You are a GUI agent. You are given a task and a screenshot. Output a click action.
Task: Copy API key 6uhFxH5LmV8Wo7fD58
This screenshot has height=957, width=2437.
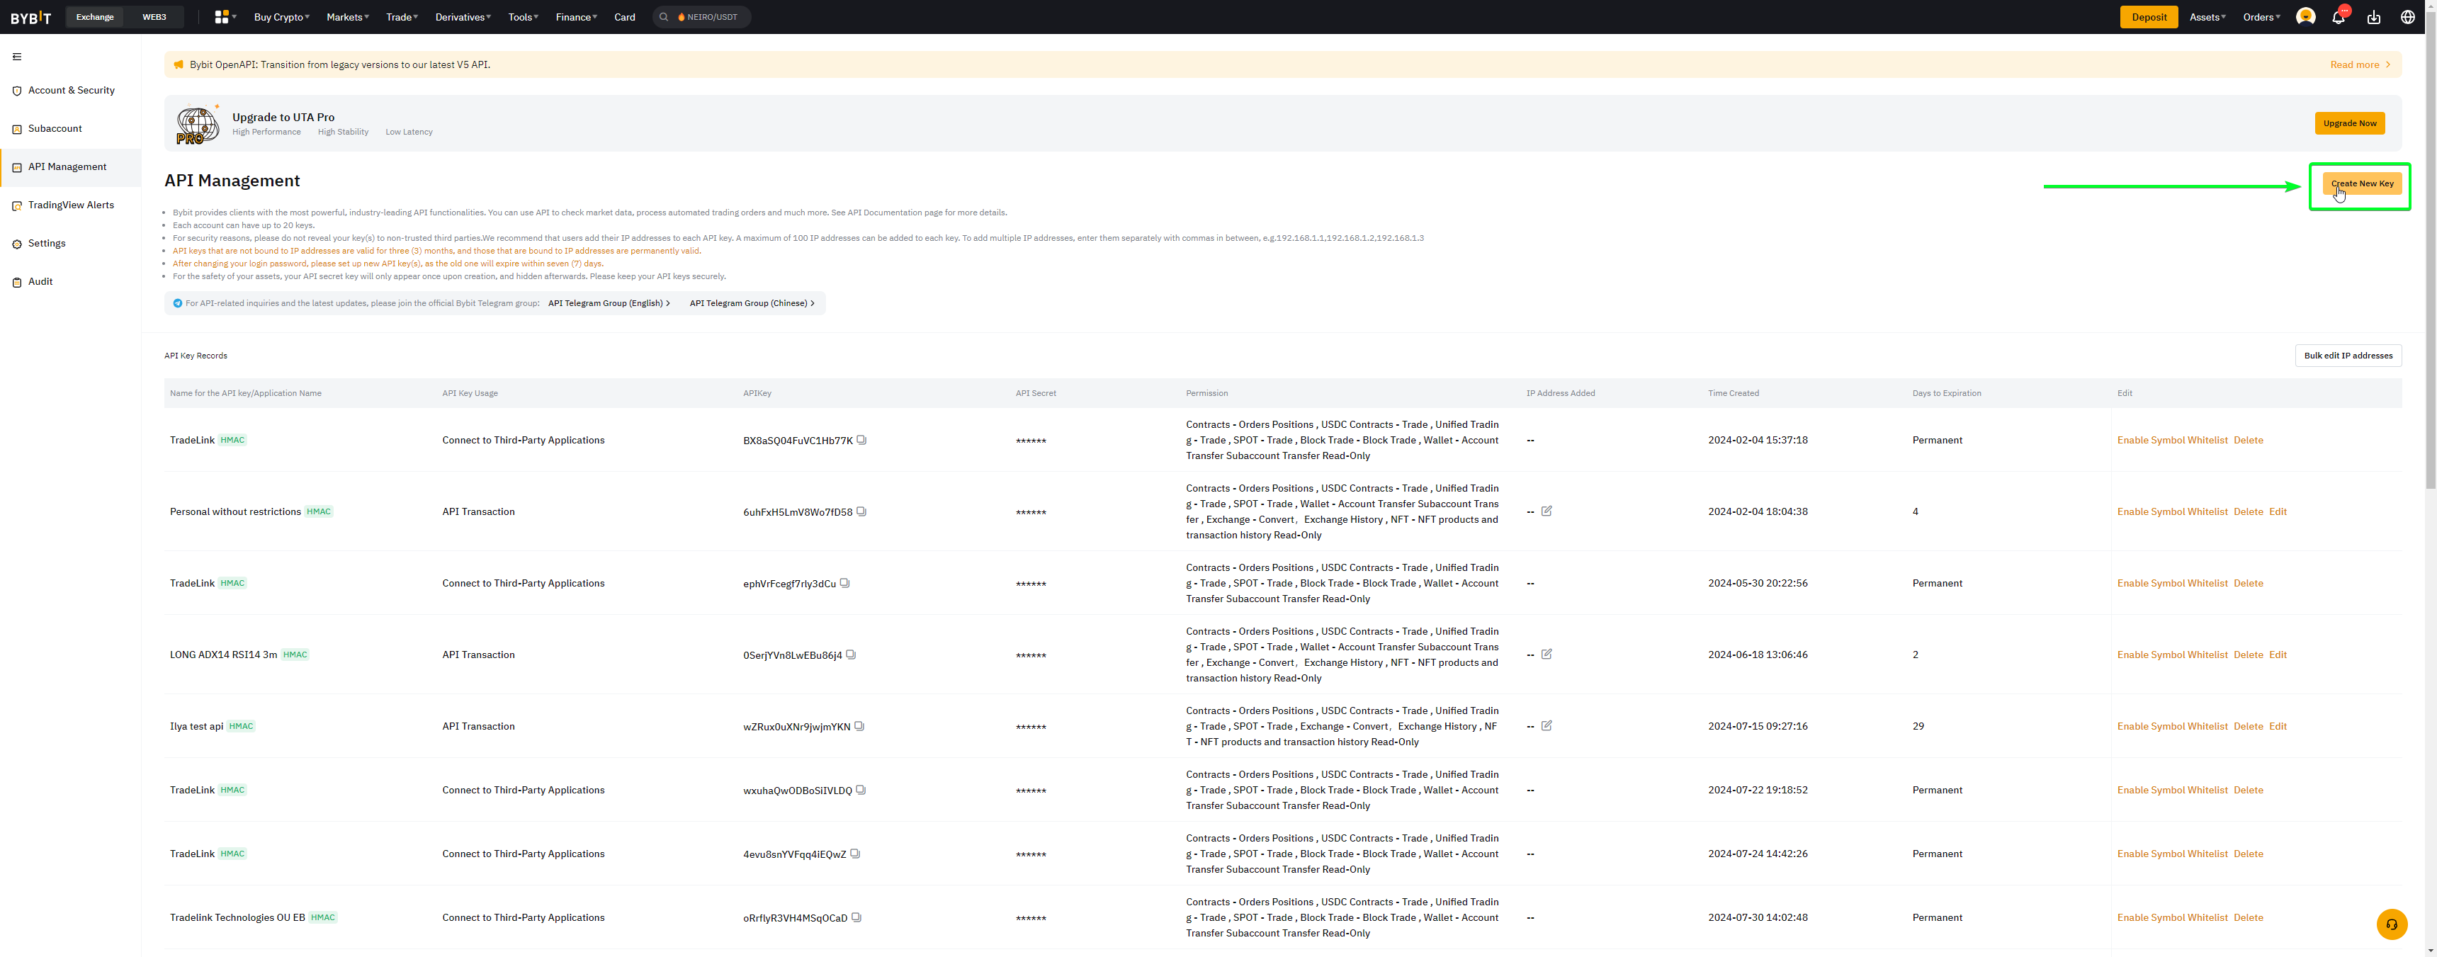pyautogui.click(x=862, y=511)
